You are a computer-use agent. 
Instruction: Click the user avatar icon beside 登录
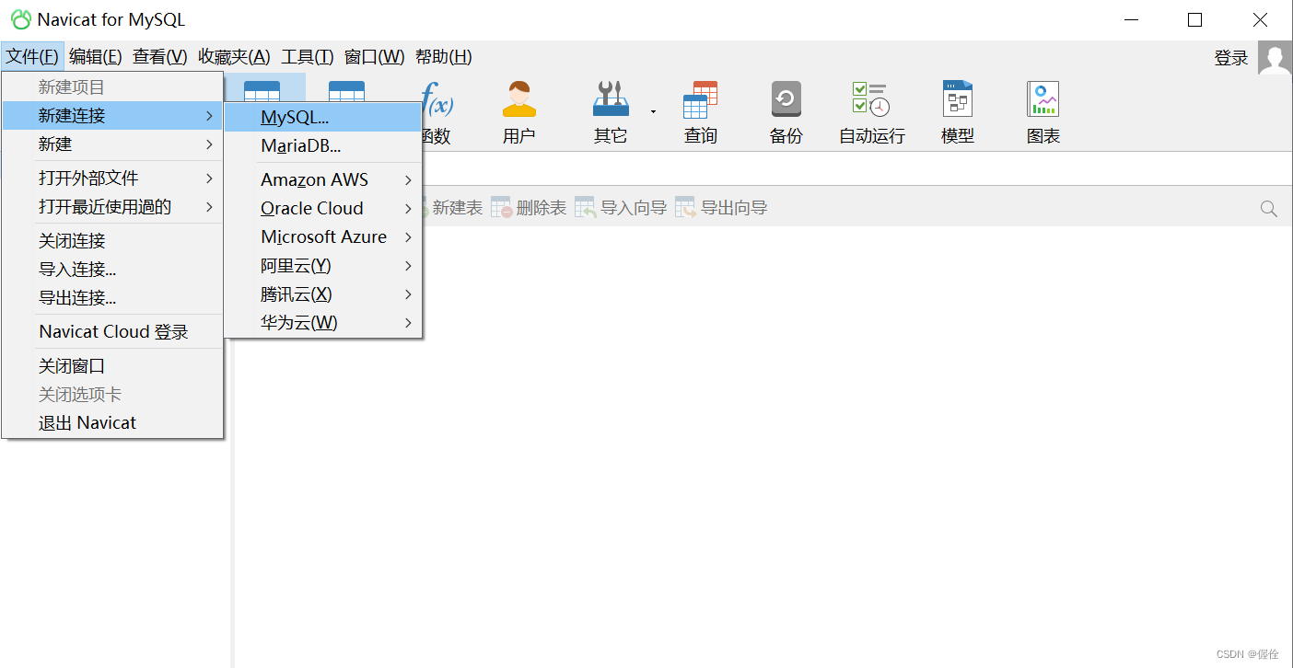(1275, 58)
